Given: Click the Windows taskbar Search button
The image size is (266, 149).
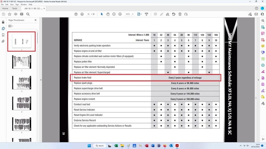Looking at the screenshot, I should (99, 146).
